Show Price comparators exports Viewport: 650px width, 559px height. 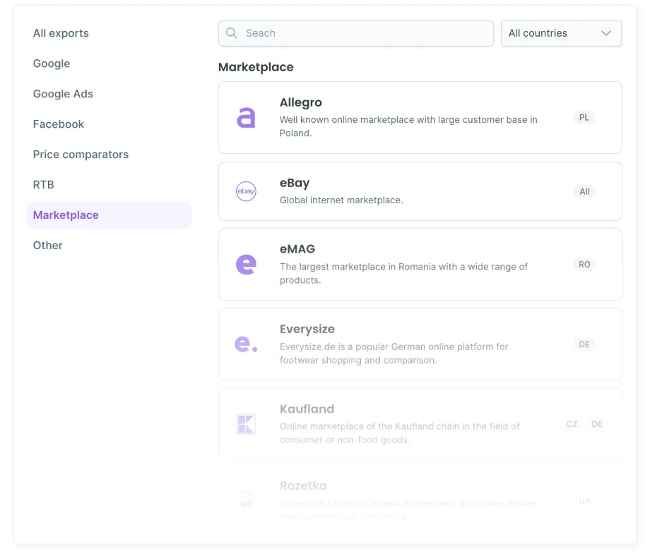point(81,154)
